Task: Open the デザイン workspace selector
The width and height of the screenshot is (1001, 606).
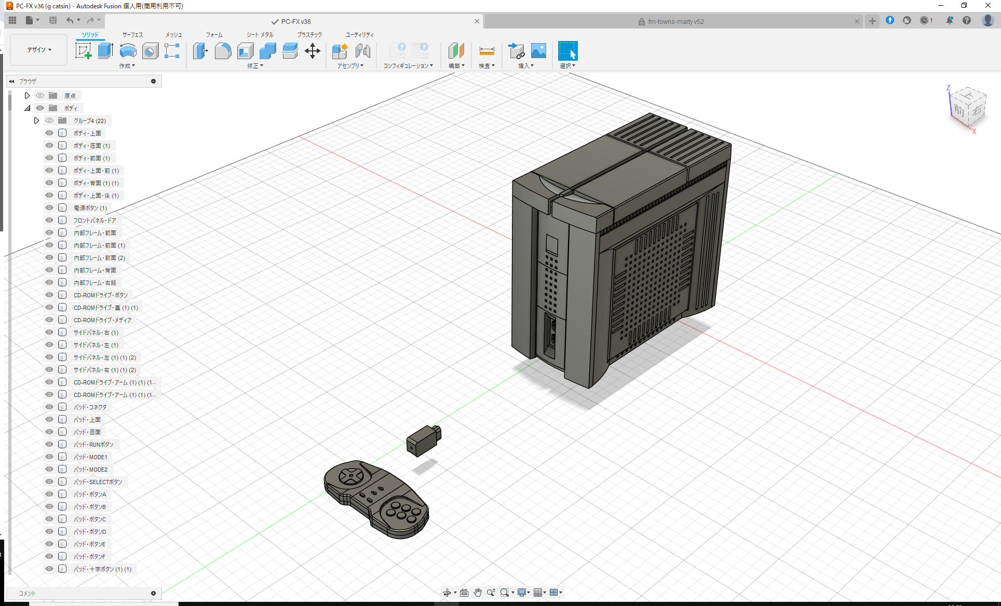Action: pyautogui.click(x=38, y=49)
